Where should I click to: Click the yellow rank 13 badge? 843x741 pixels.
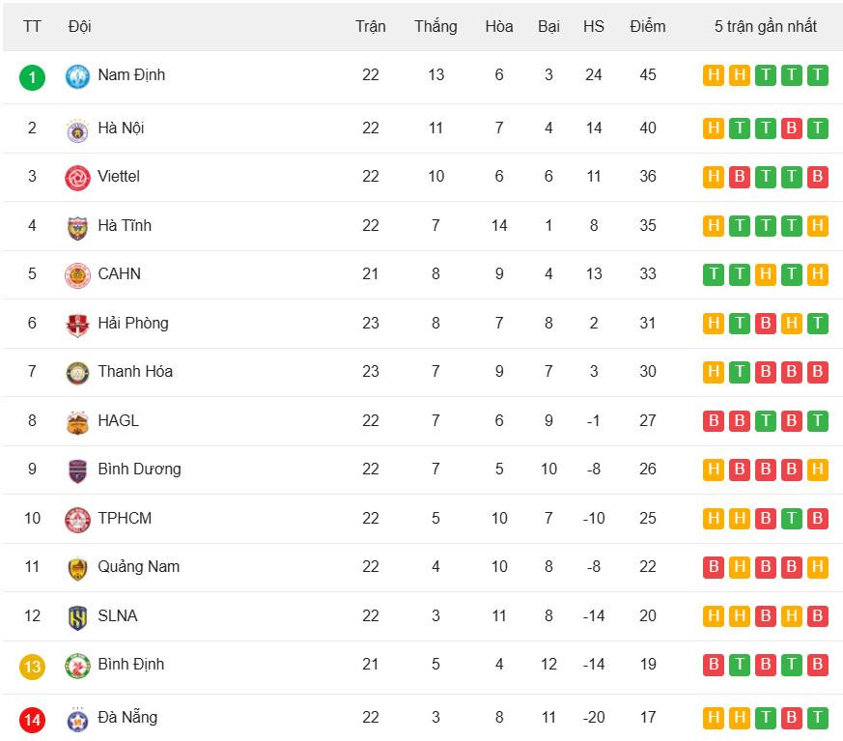(32, 666)
